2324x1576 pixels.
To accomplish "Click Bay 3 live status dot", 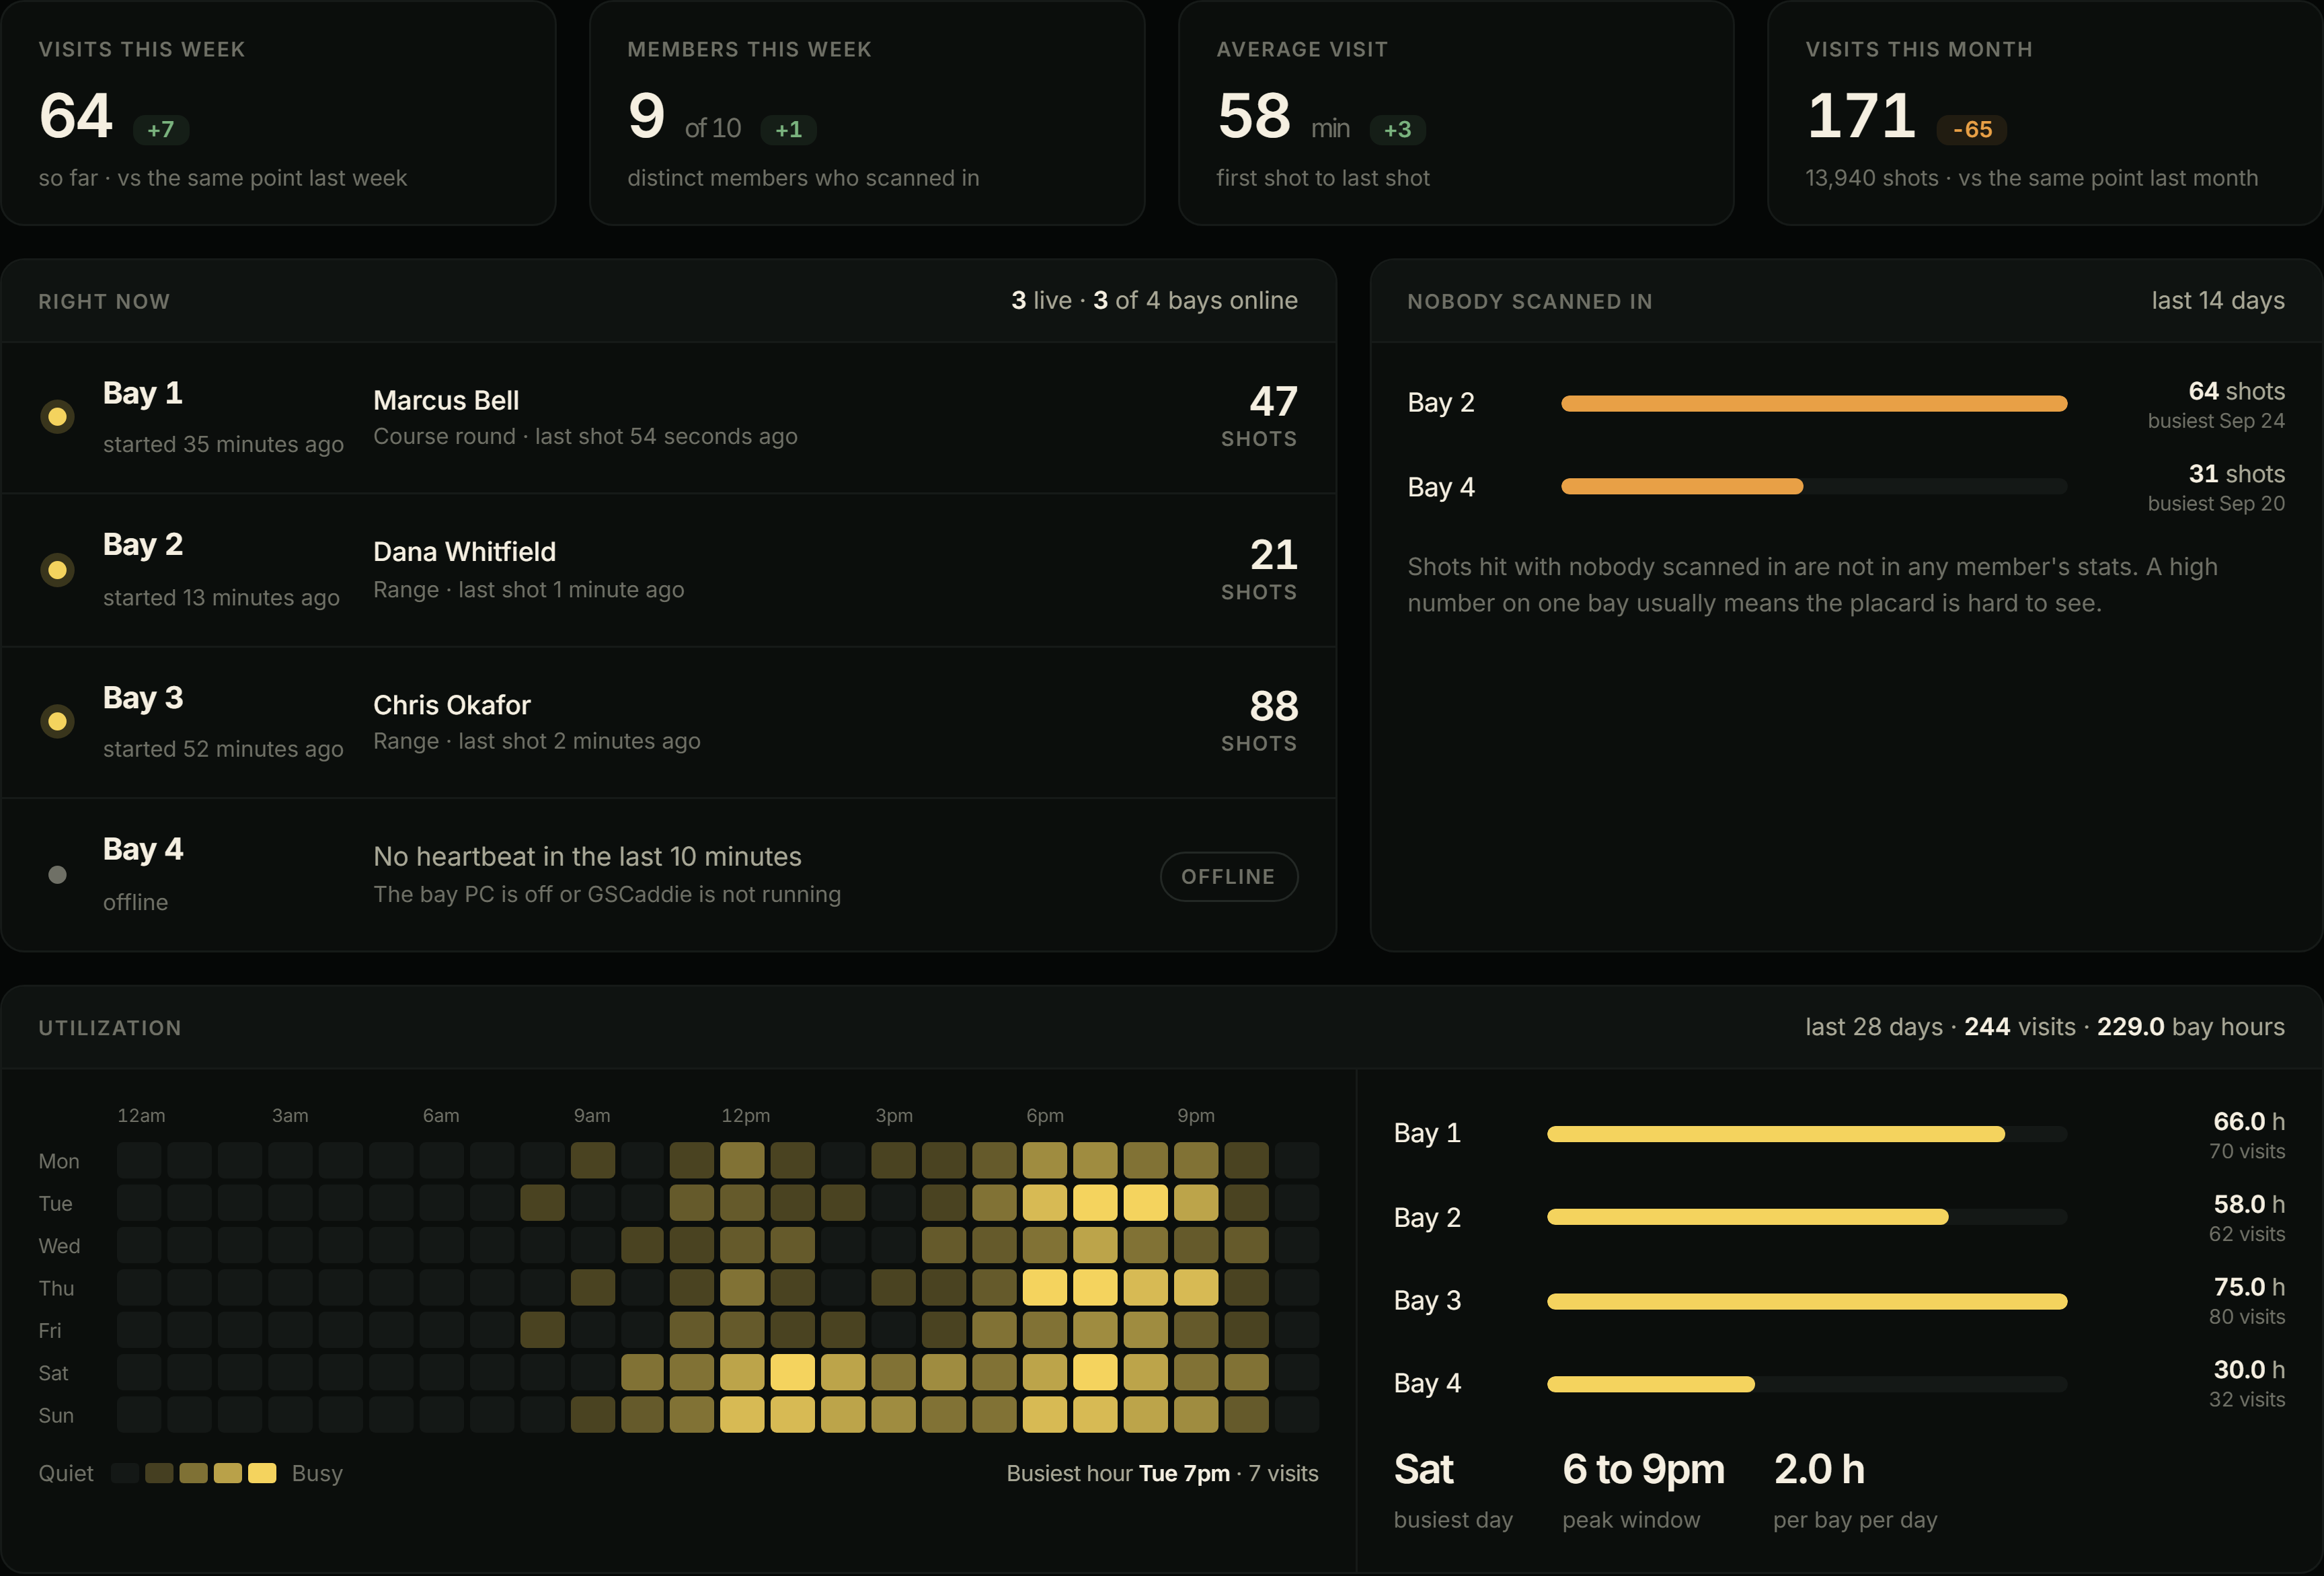I will tap(57, 721).
